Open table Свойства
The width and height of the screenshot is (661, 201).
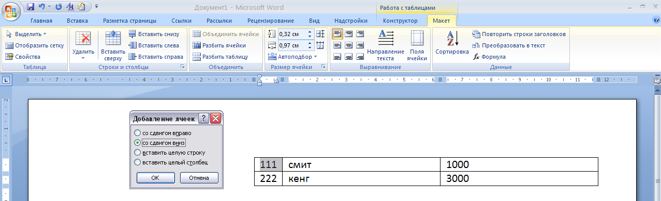(23, 57)
